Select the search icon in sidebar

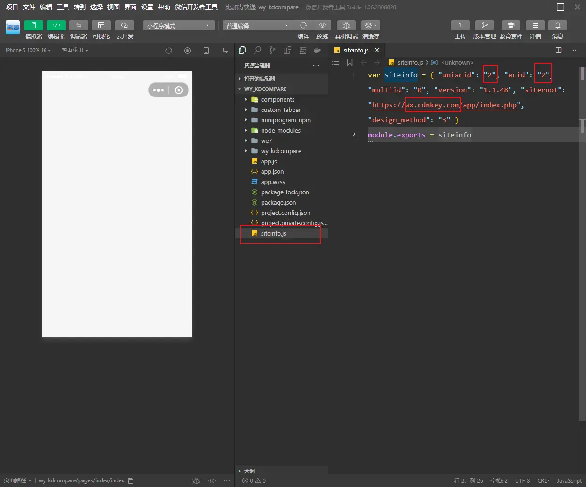coord(257,50)
